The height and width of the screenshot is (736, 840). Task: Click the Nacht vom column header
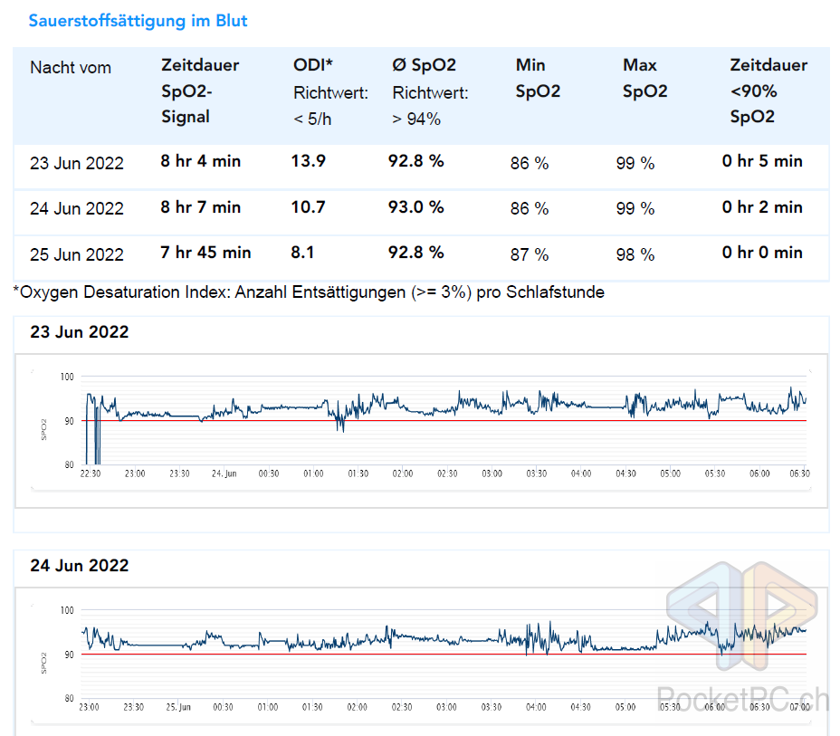71,67
